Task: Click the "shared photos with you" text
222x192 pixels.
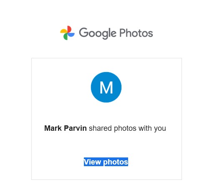Action: click(x=127, y=129)
